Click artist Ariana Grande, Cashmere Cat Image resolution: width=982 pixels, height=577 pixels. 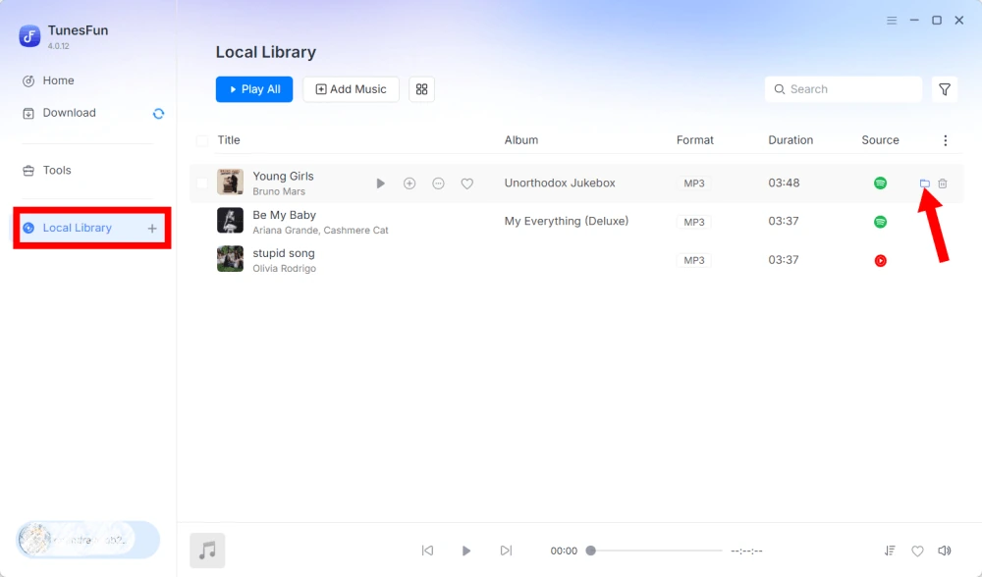click(x=321, y=231)
